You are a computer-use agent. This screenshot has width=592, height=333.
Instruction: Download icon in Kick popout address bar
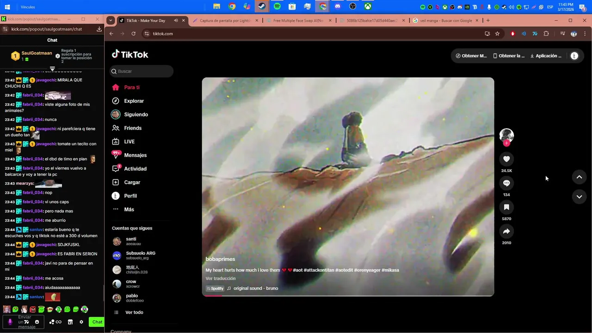tap(99, 29)
